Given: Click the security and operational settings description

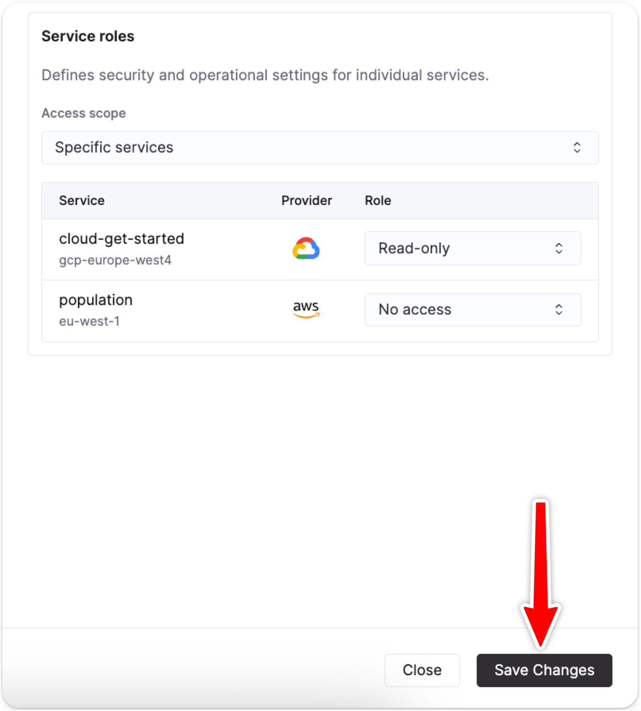Looking at the screenshot, I should coord(265,75).
